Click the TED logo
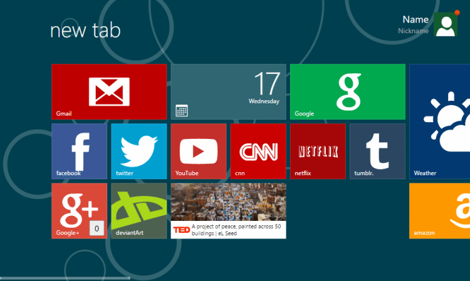 (x=181, y=230)
